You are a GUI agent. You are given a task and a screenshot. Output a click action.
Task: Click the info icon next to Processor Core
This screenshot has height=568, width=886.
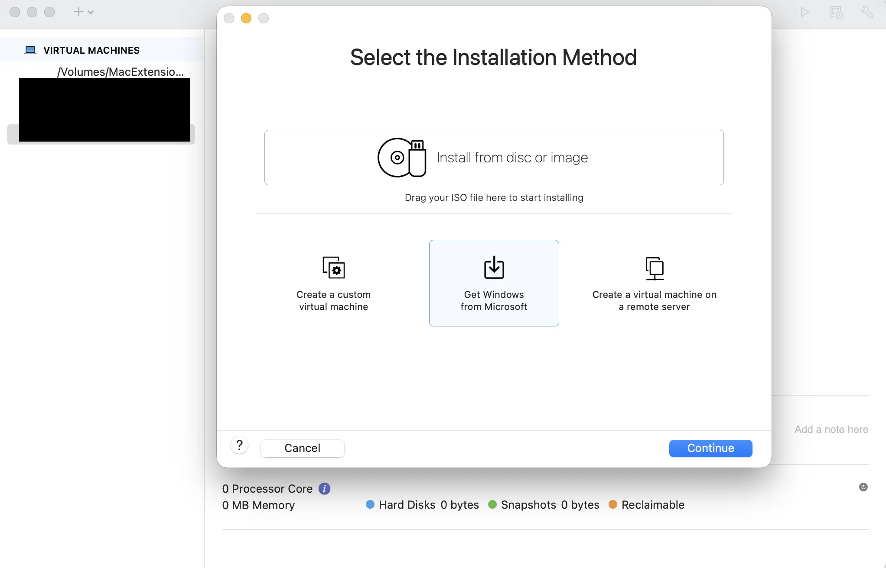tap(323, 488)
